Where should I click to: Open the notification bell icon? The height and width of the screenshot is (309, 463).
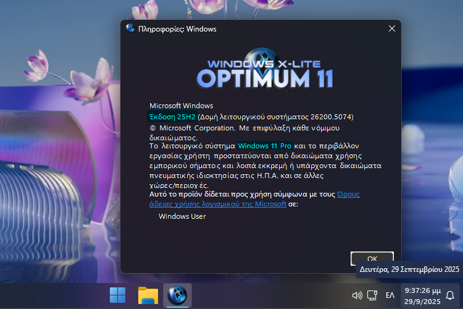coord(450,295)
